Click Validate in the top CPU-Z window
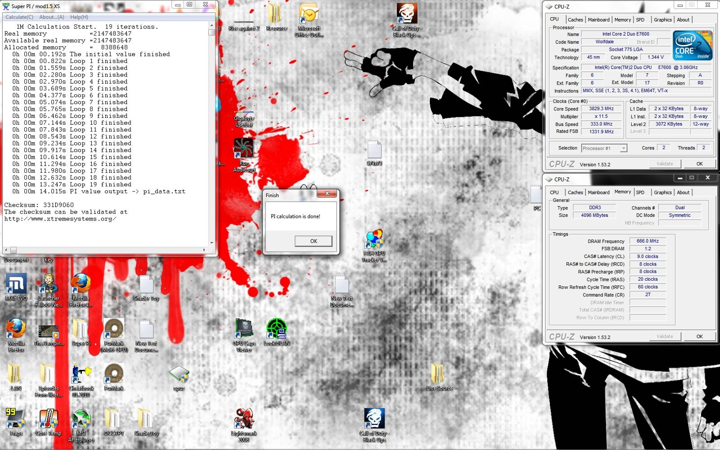This screenshot has height=450, width=720. (x=665, y=164)
